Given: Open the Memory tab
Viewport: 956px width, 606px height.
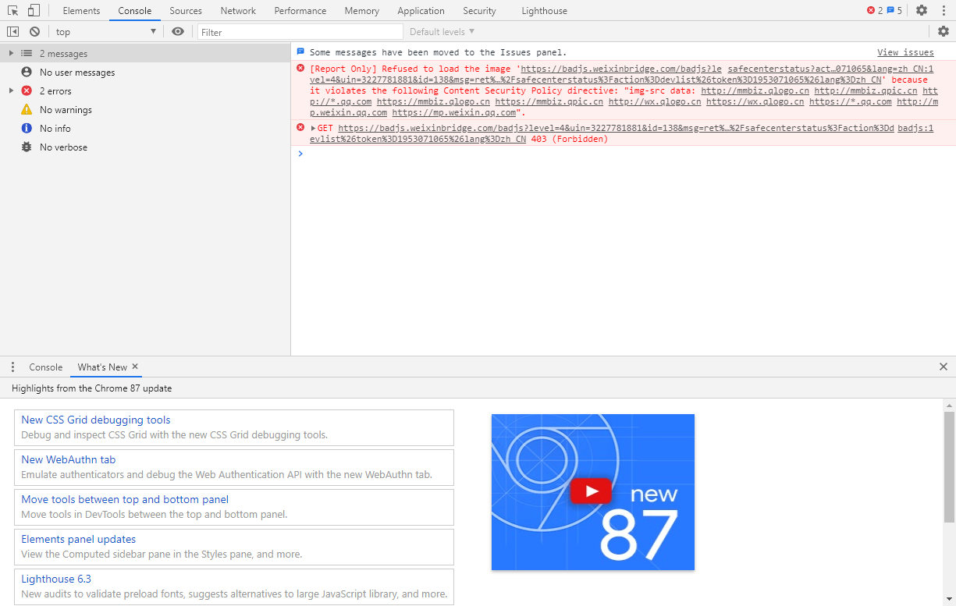Looking at the screenshot, I should coord(362,11).
